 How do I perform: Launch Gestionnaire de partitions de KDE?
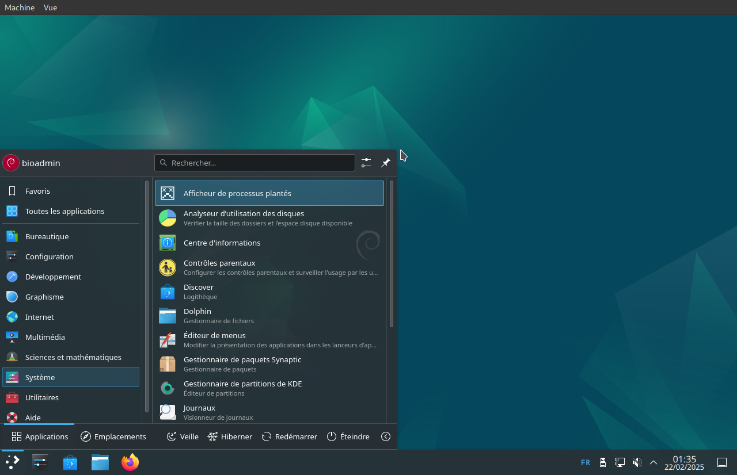(x=269, y=388)
